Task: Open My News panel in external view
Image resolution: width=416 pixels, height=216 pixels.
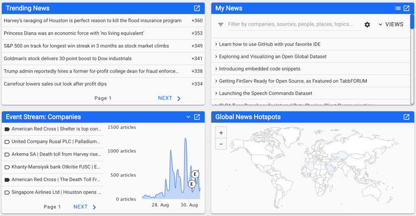Action: [406, 9]
